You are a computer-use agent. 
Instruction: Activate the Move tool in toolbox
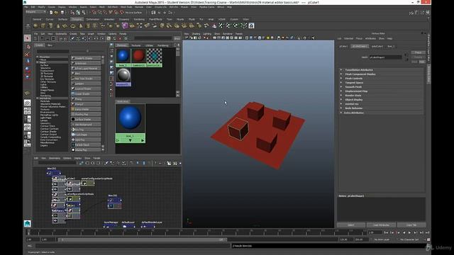(x=28, y=62)
